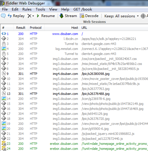Screen dimensions: 148x151
Task: Click URL /lpic/s26380098.jpg
Action: coord(96,74)
